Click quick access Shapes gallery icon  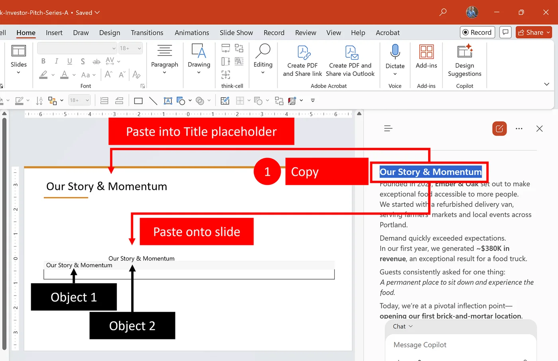[x=181, y=101]
